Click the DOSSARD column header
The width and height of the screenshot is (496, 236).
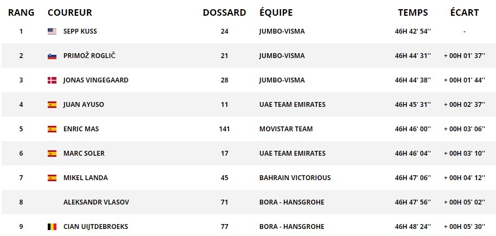pos(224,12)
